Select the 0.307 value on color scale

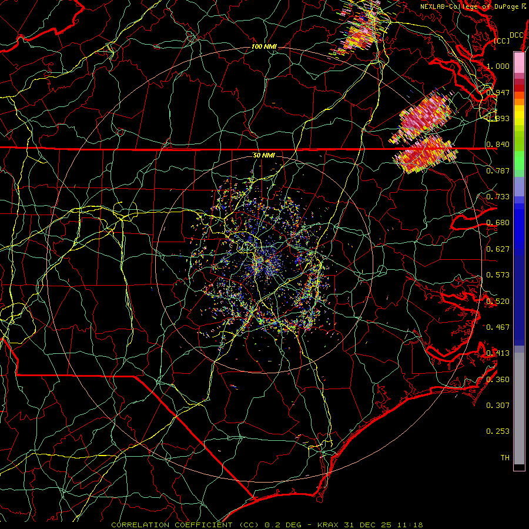(x=498, y=406)
